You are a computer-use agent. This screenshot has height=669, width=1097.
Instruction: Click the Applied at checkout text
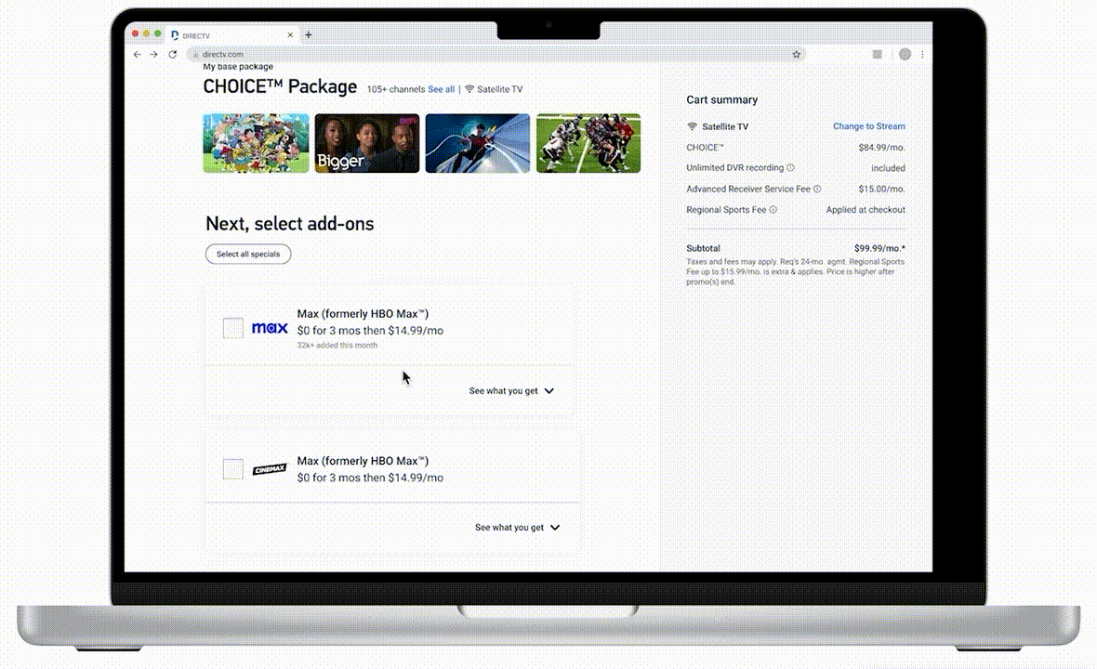point(866,210)
